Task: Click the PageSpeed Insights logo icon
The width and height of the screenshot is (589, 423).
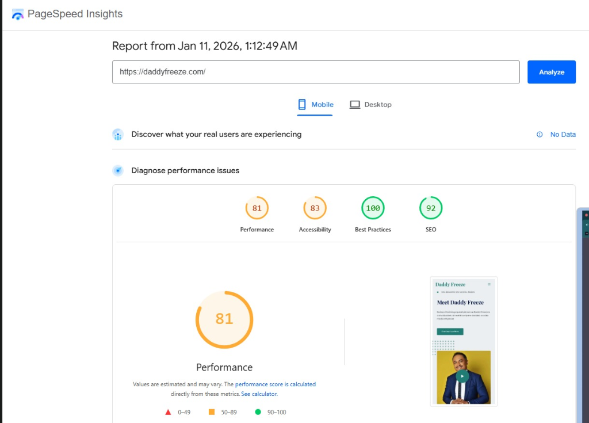Action: click(18, 14)
